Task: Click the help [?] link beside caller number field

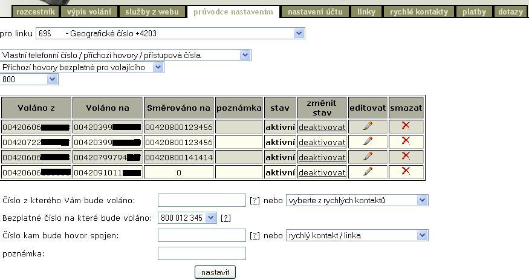Action: pos(255,200)
